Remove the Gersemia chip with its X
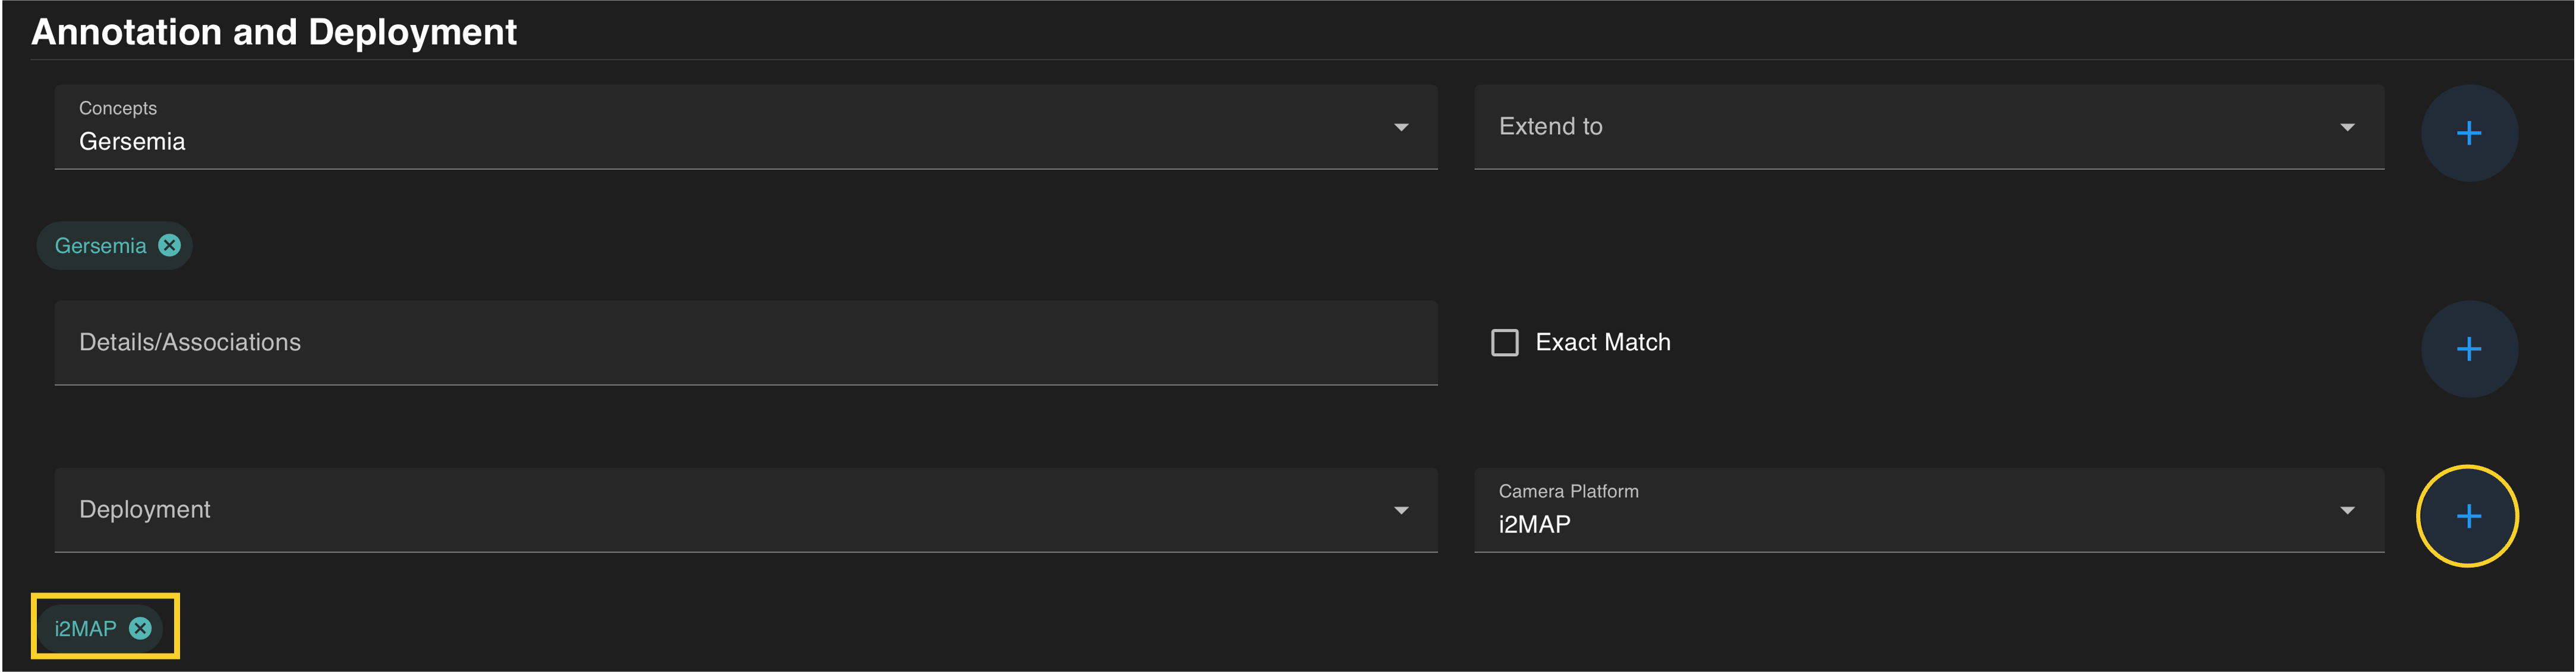 170,246
